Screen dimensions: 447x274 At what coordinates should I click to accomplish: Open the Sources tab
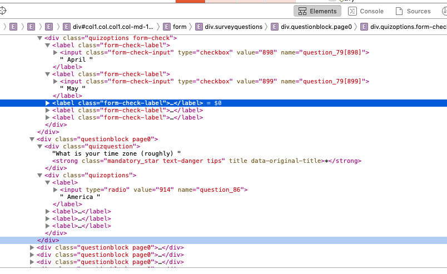[x=413, y=11]
